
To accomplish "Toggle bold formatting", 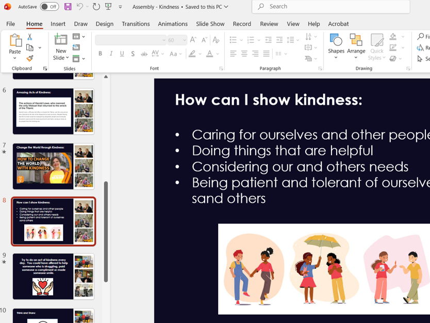I will [100, 53].
